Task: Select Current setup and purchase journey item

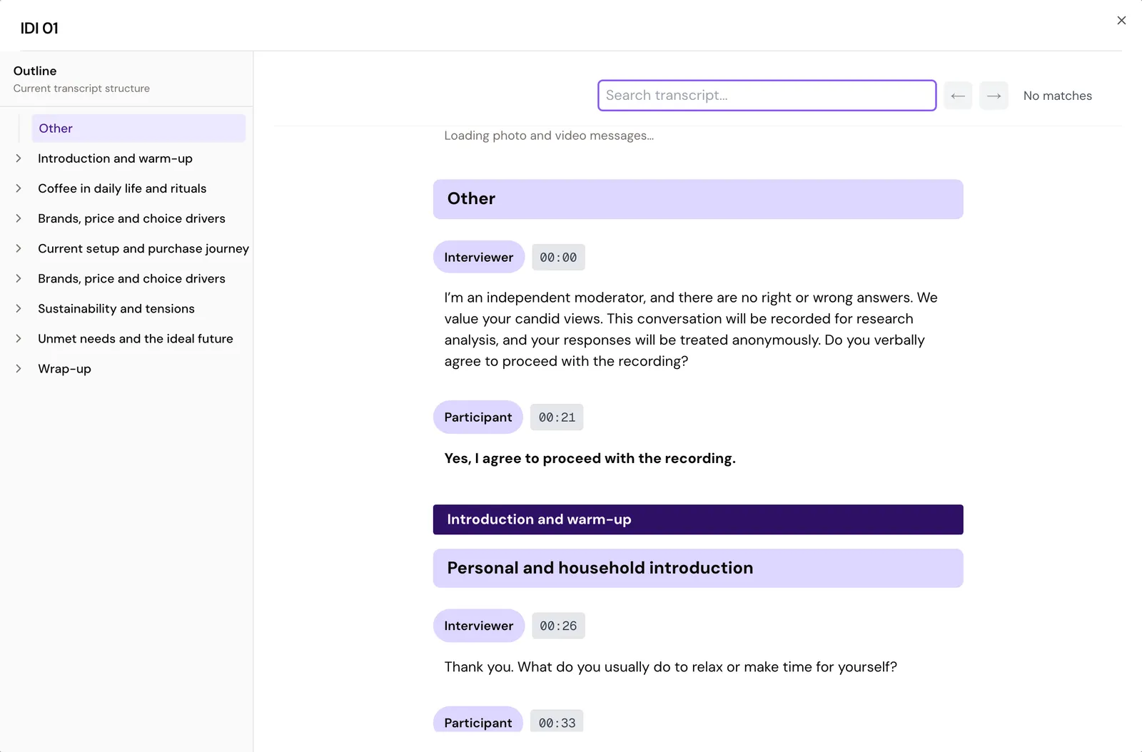Action: (x=143, y=248)
